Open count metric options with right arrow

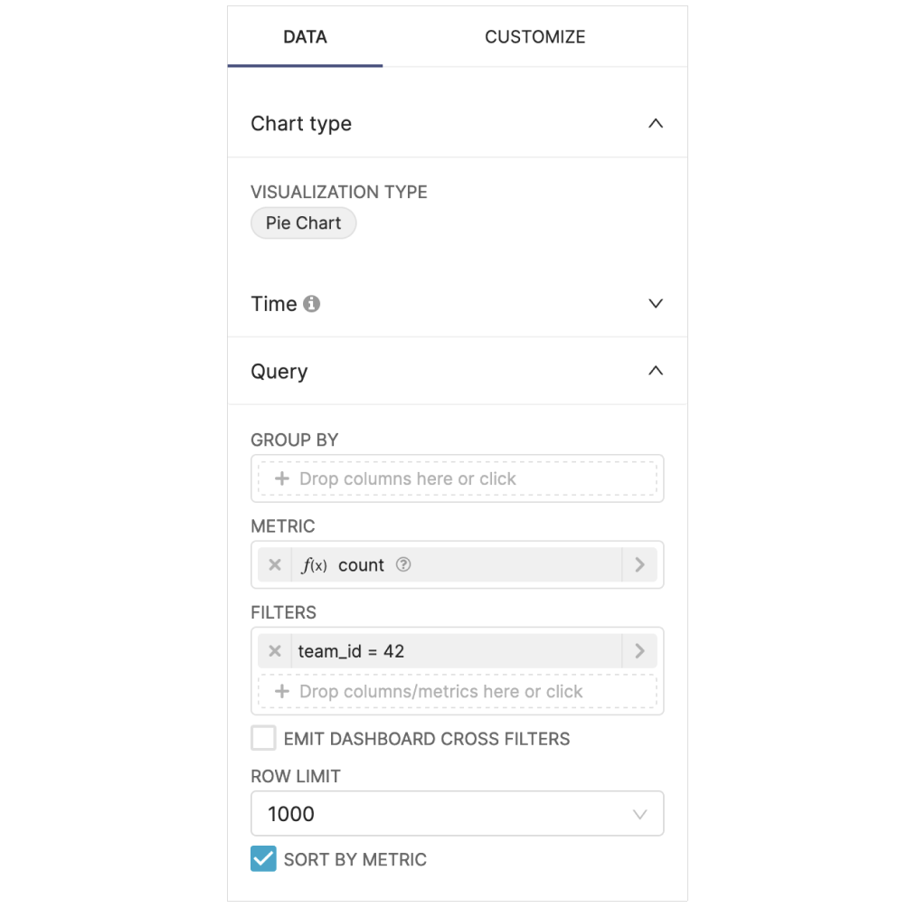click(x=639, y=565)
